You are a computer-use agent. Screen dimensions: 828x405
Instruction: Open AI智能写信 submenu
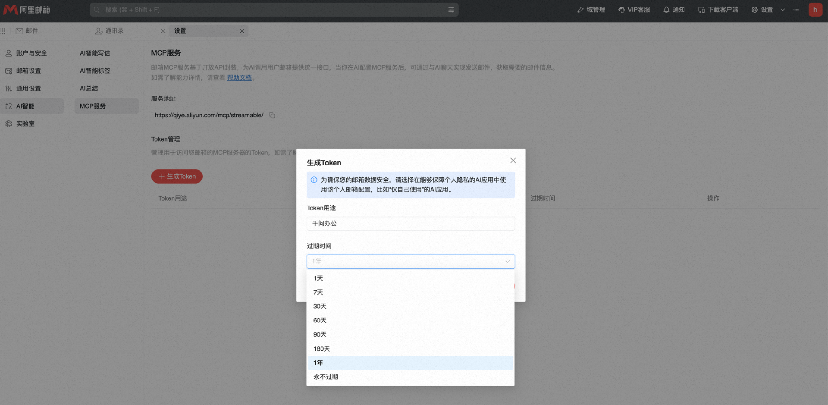tap(107, 53)
